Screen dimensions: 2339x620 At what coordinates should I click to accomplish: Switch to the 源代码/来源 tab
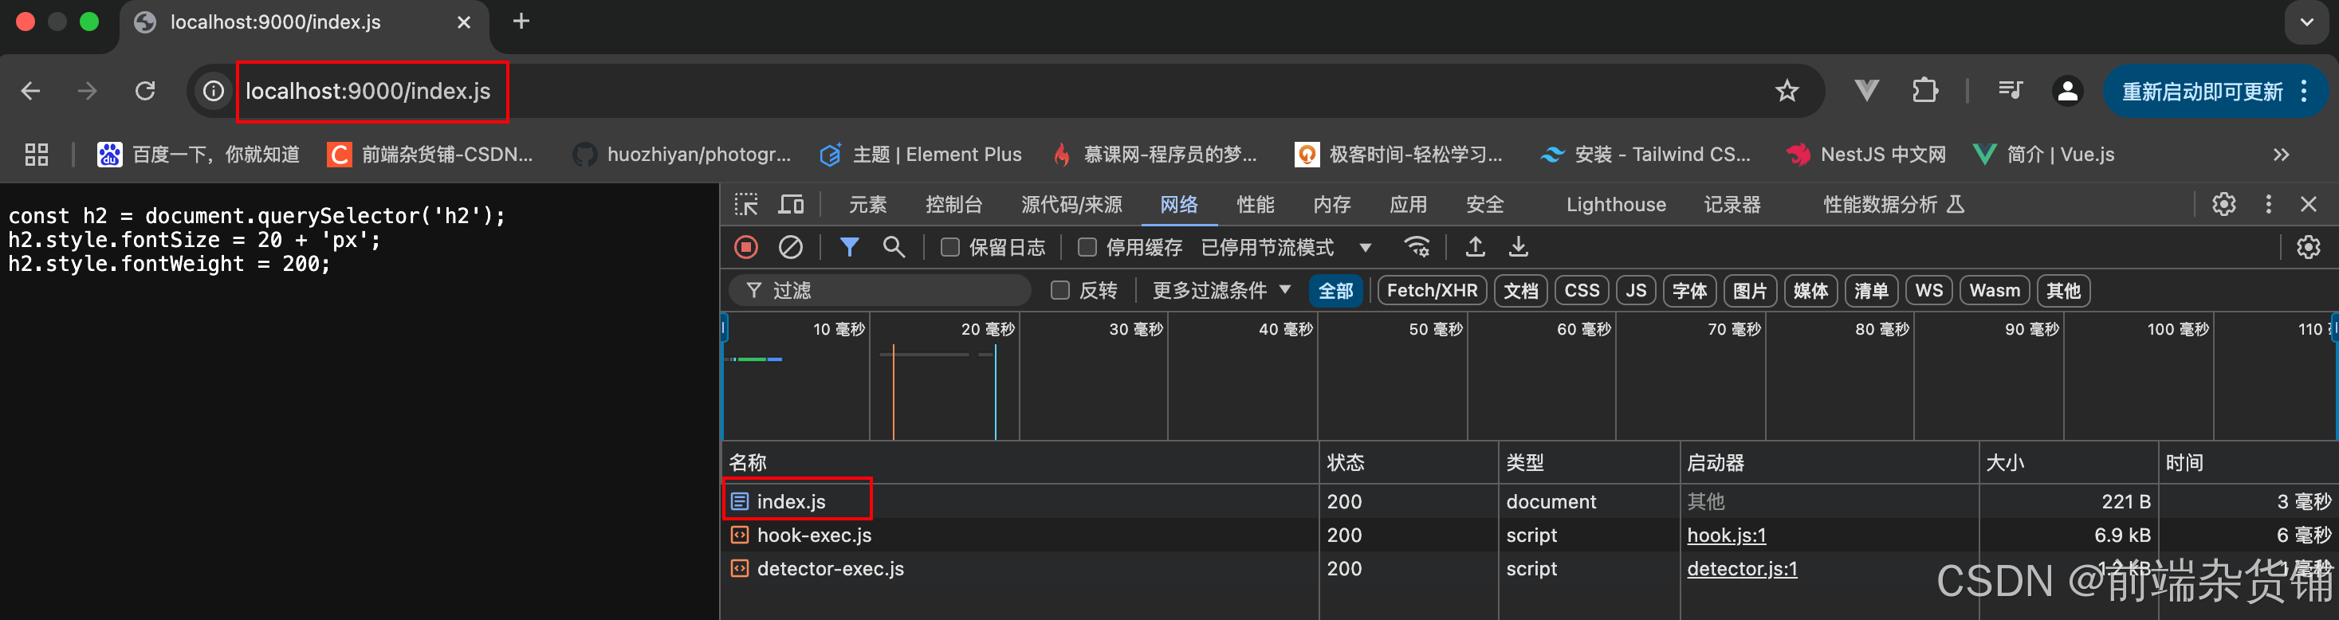pyautogui.click(x=1071, y=204)
